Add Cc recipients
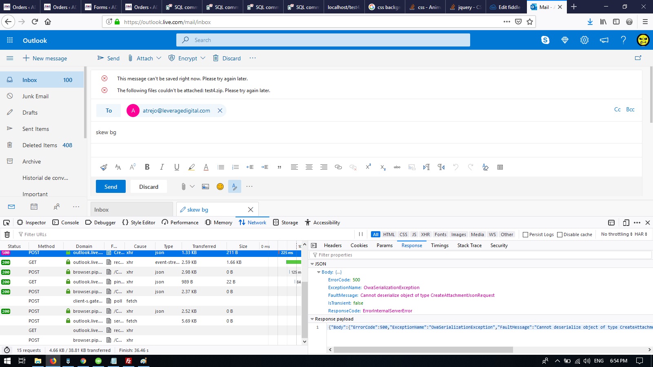Image resolution: width=653 pixels, height=367 pixels. coord(617,109)
